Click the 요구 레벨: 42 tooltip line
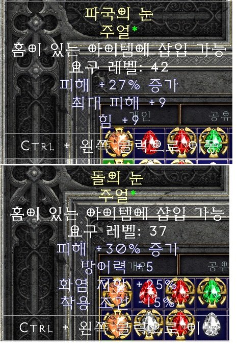Viewport: 238px width, 350px height. [x=119, y=67]
